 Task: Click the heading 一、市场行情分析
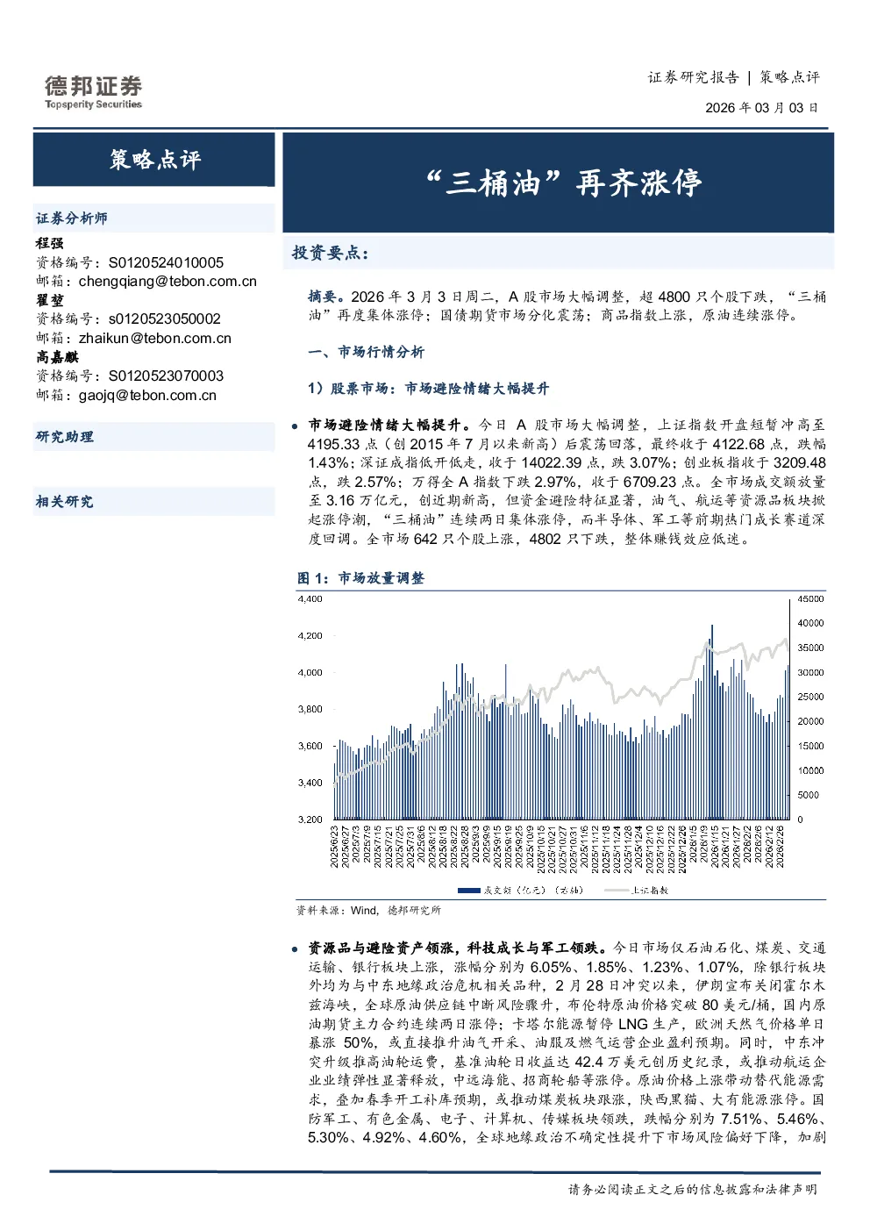click(x=366, y=352)
